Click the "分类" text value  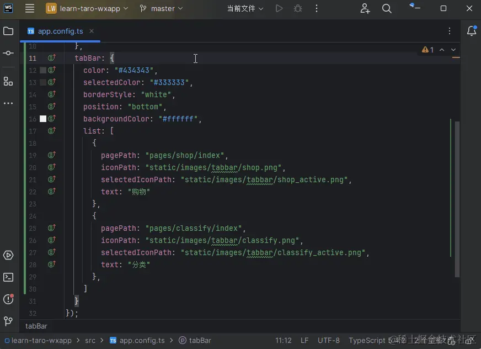pos(138,265)
